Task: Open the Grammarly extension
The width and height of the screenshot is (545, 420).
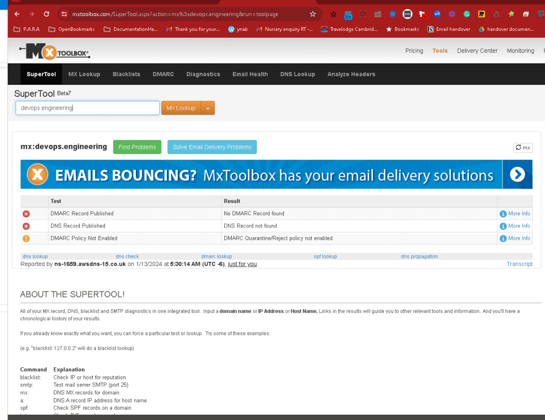Action: coord(467,14)
